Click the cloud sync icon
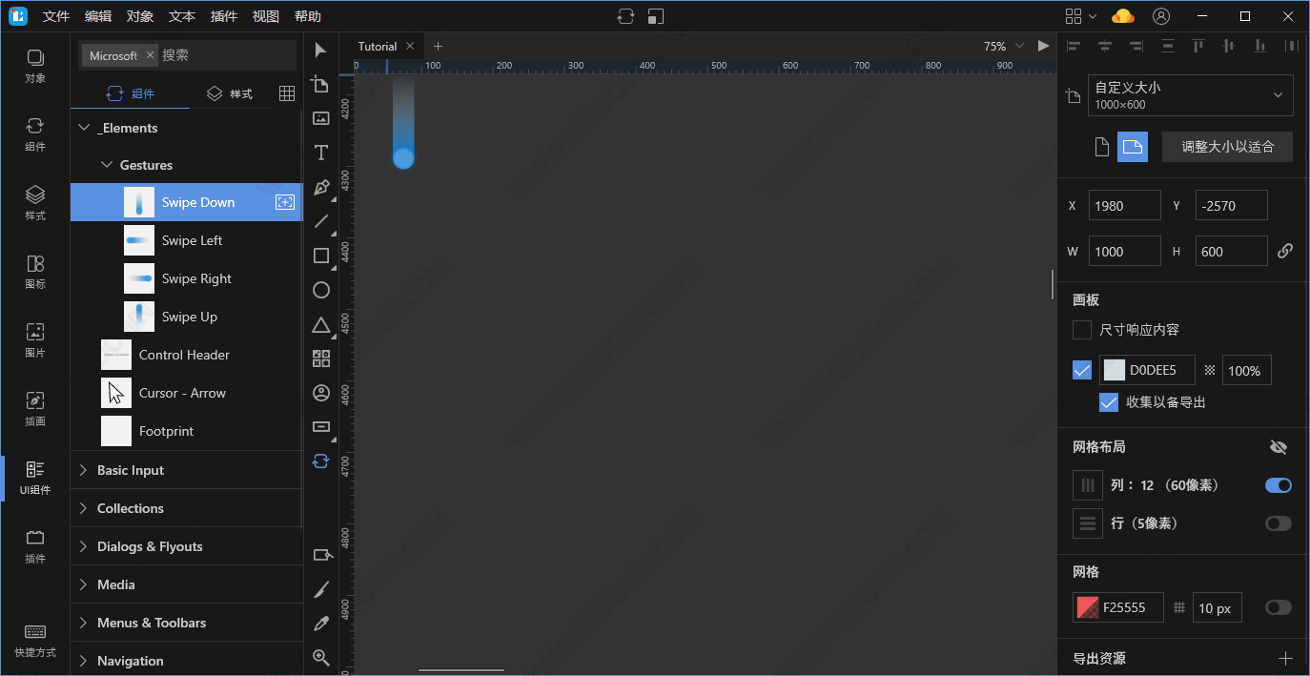The image size is (1310, 676). [x=1123, y=16]
